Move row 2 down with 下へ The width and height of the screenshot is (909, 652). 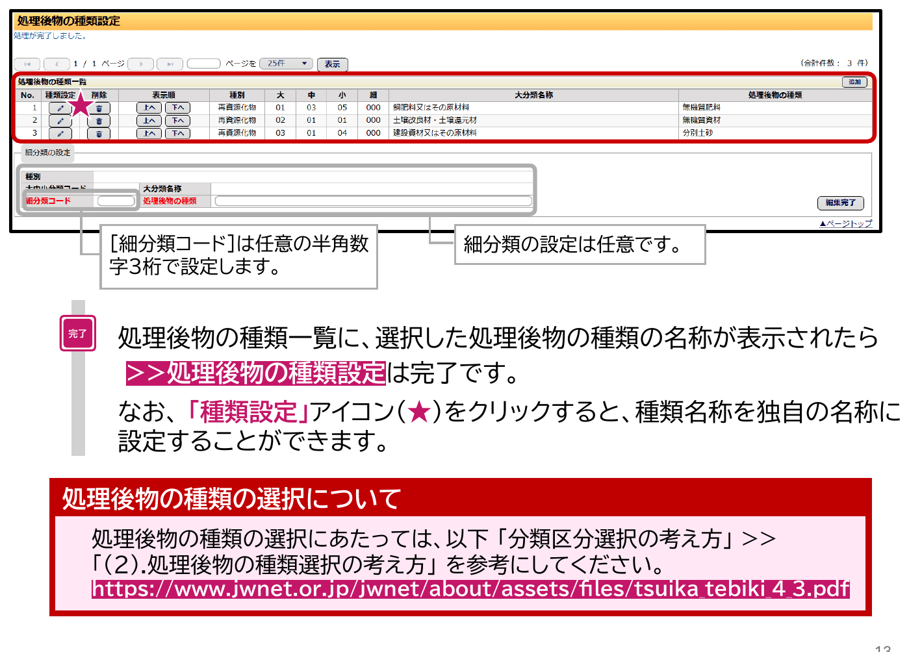click(177, 121)
